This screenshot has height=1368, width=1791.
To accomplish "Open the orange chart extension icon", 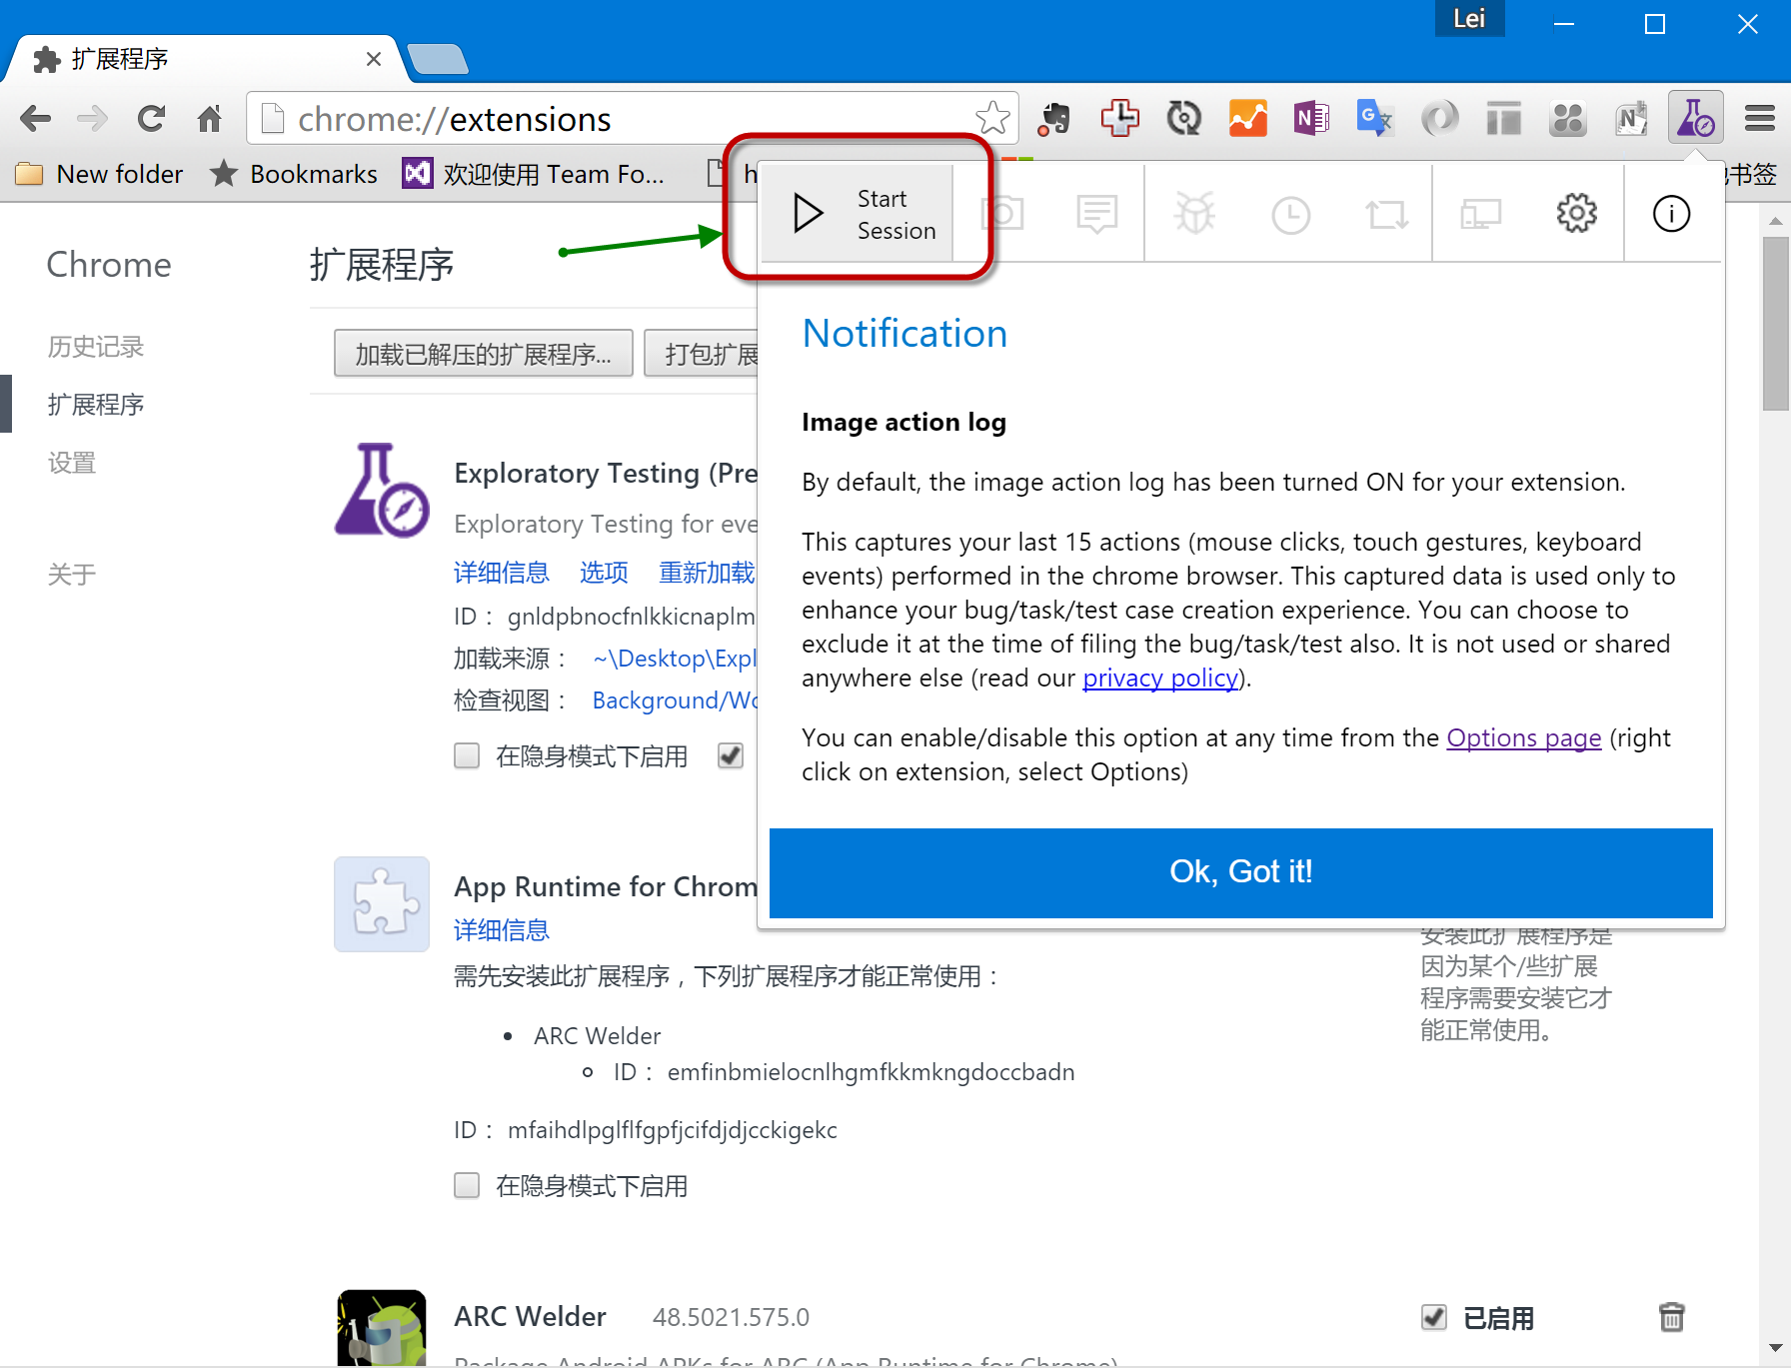I will coord(1247,119).
